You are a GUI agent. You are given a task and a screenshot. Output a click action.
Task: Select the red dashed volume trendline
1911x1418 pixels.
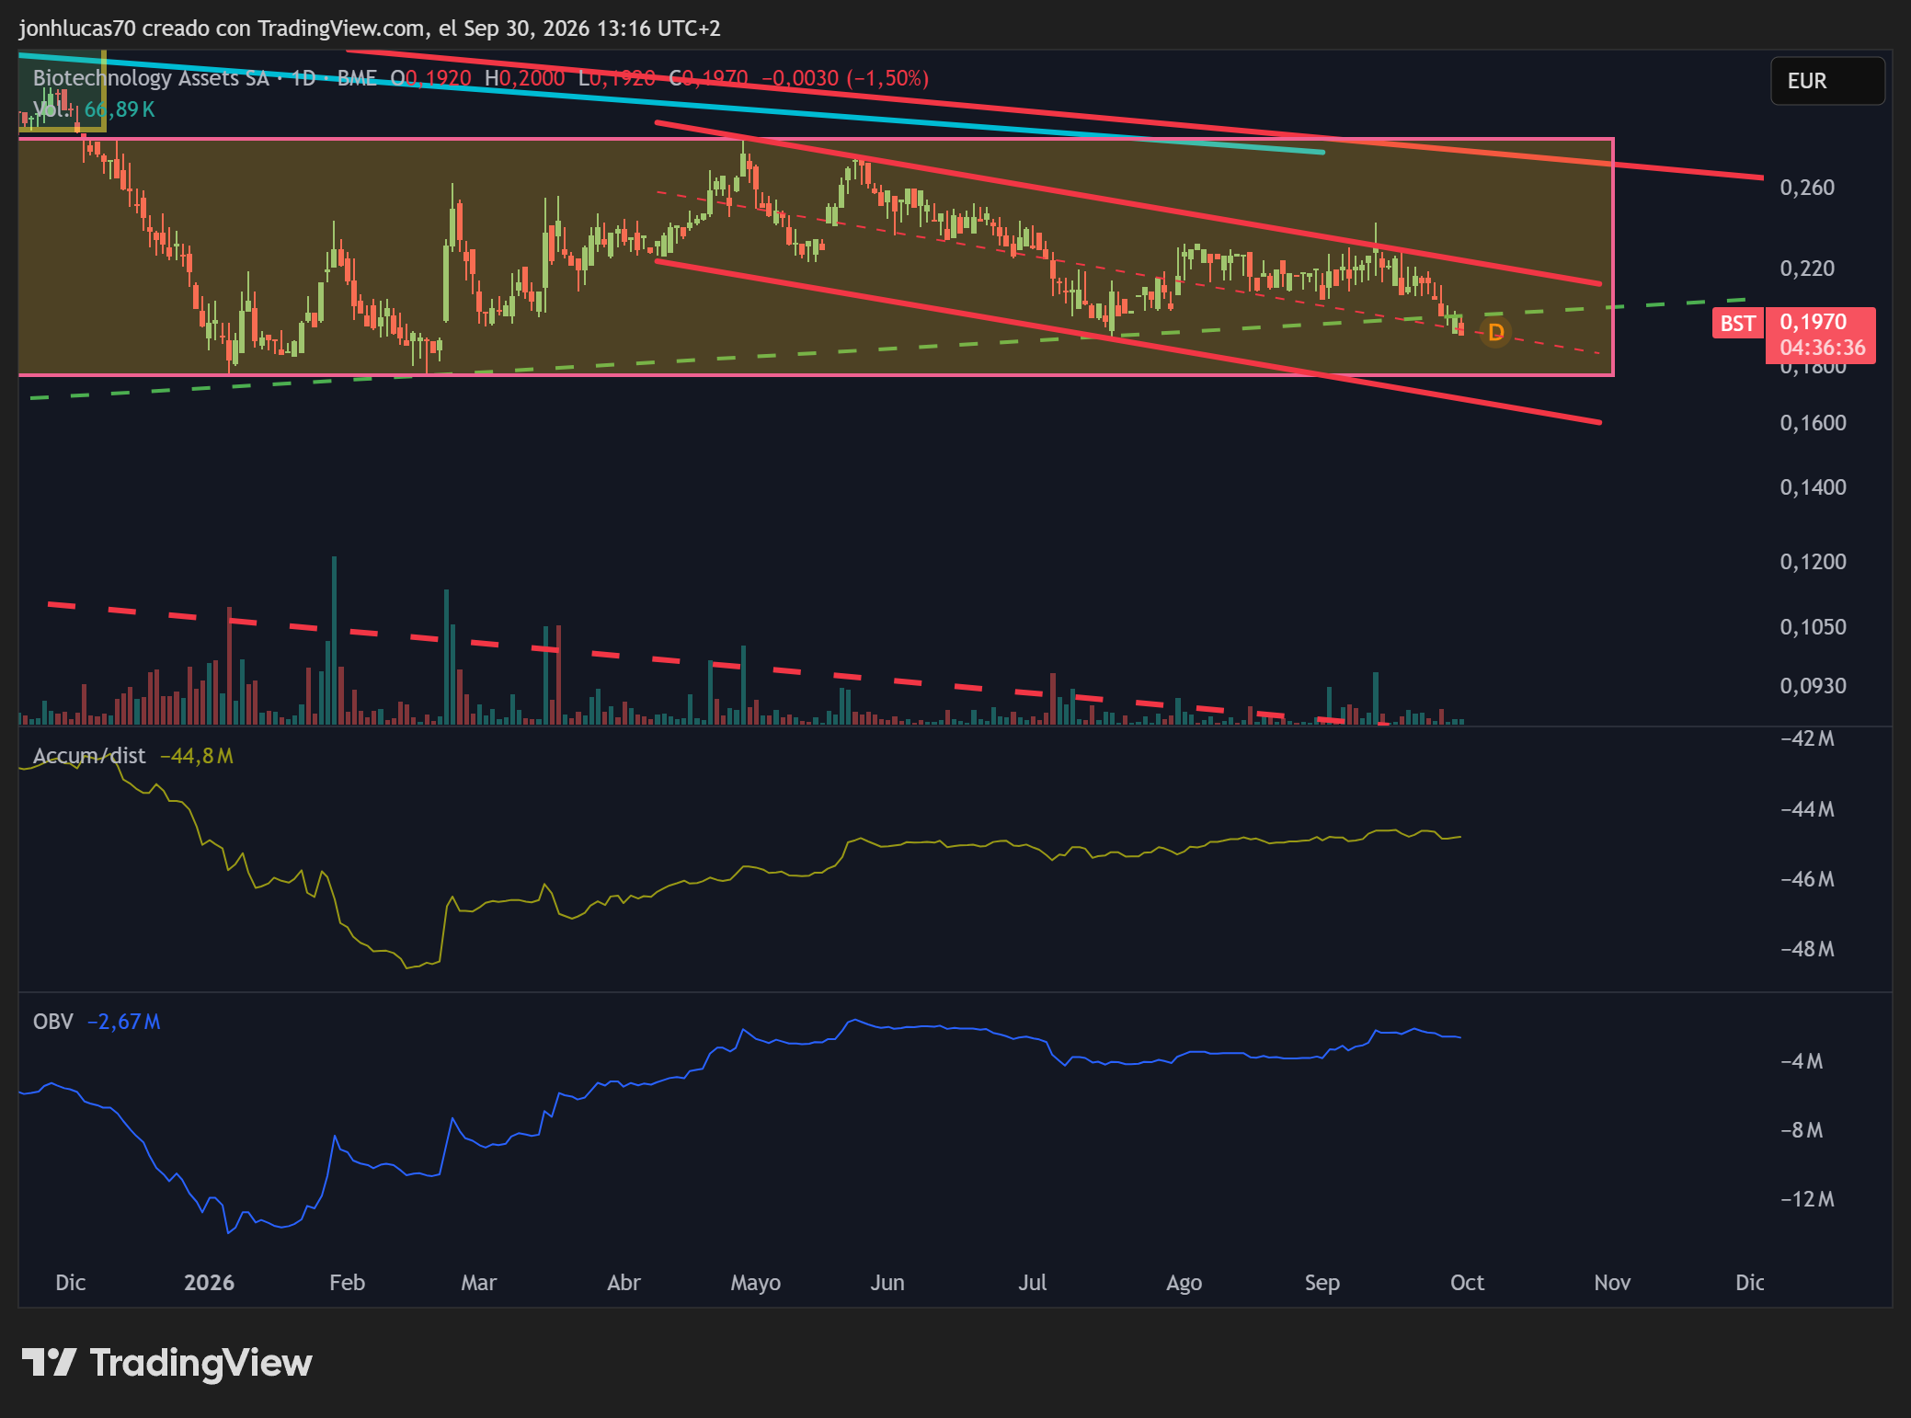717,664
